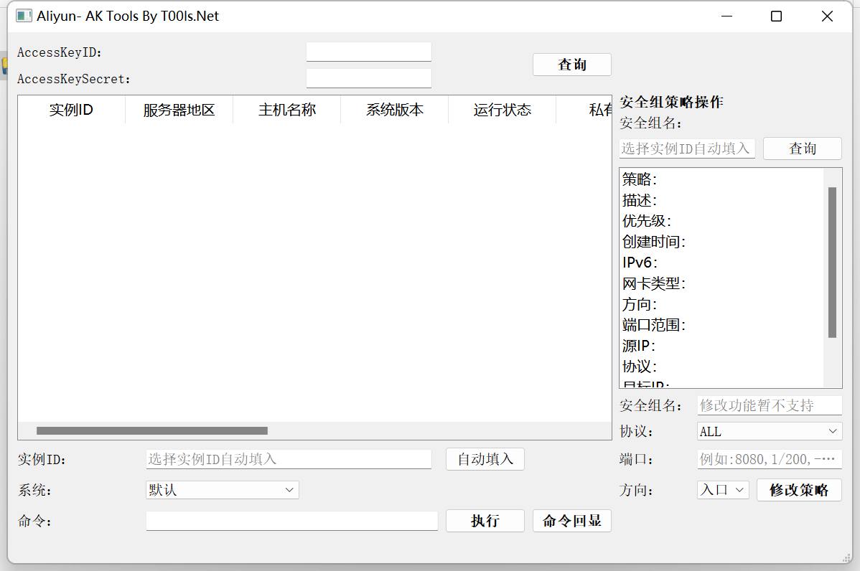Click the 协议: line in policy panel
Image resolution: width=860 pixels, height=571 pixels.
click(x=640, y=367)
